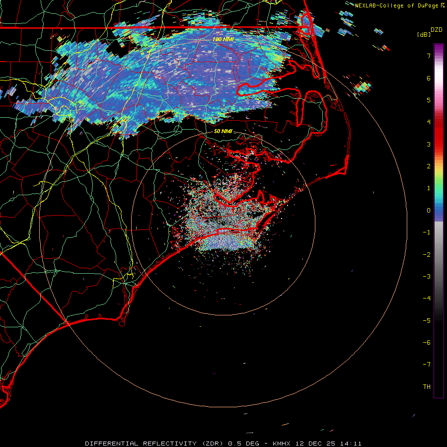This screenshot has width=447, height=447.
Task: Click the gray band between -1 and -3 dB
Action: tap(439, 254)
